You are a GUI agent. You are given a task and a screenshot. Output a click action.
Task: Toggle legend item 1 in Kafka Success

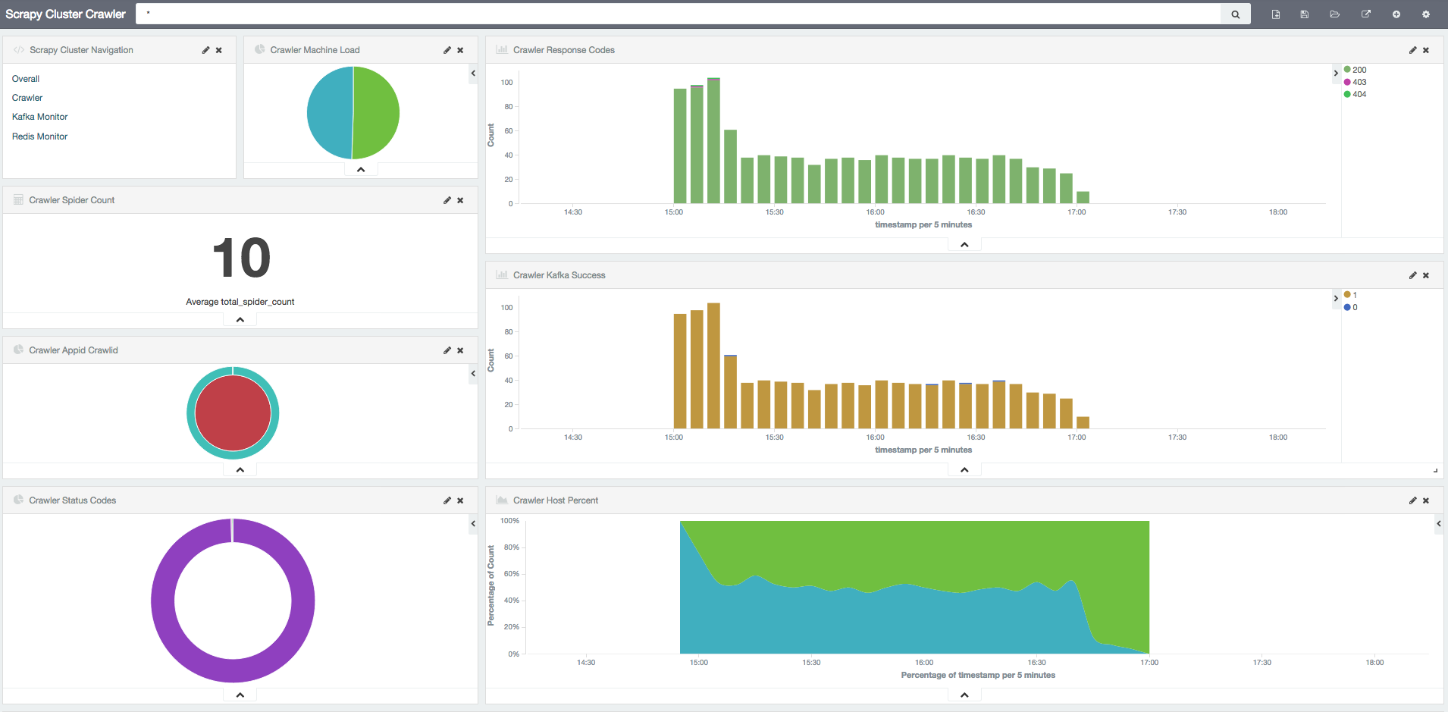click(1350, 295)
